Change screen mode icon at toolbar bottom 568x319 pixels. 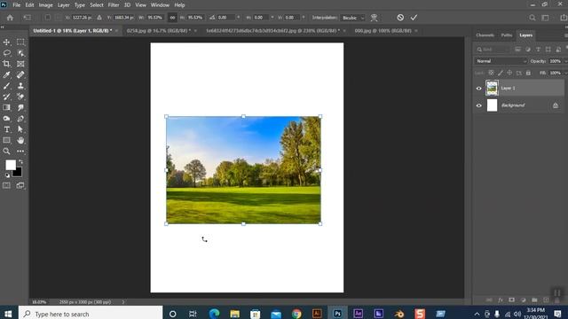coord(20,185)
